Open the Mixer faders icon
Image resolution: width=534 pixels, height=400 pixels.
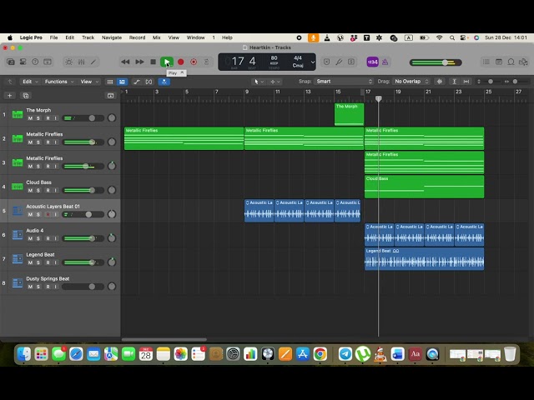coord(81,62)
